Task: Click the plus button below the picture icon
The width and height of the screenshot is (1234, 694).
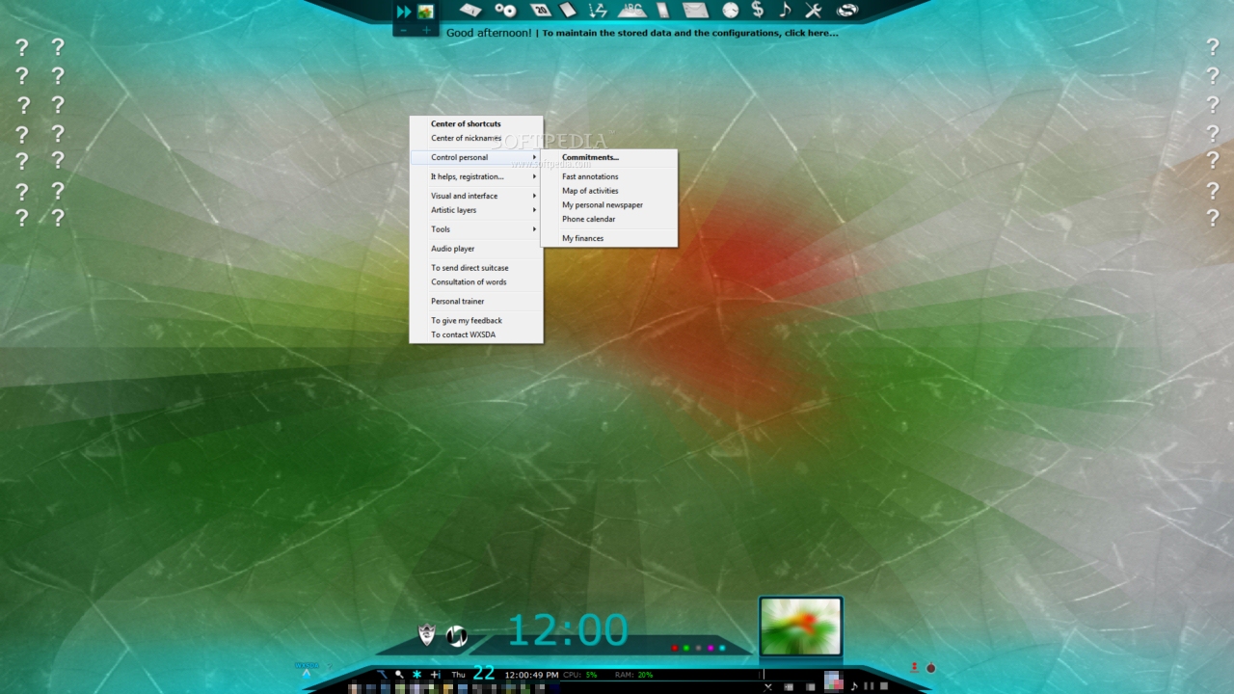Action: (x=426, y=31)
